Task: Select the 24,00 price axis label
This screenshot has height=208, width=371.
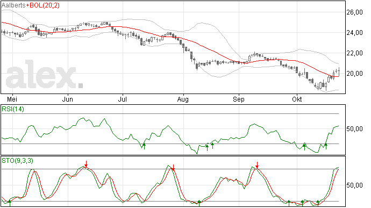Action: pos(354,33)
